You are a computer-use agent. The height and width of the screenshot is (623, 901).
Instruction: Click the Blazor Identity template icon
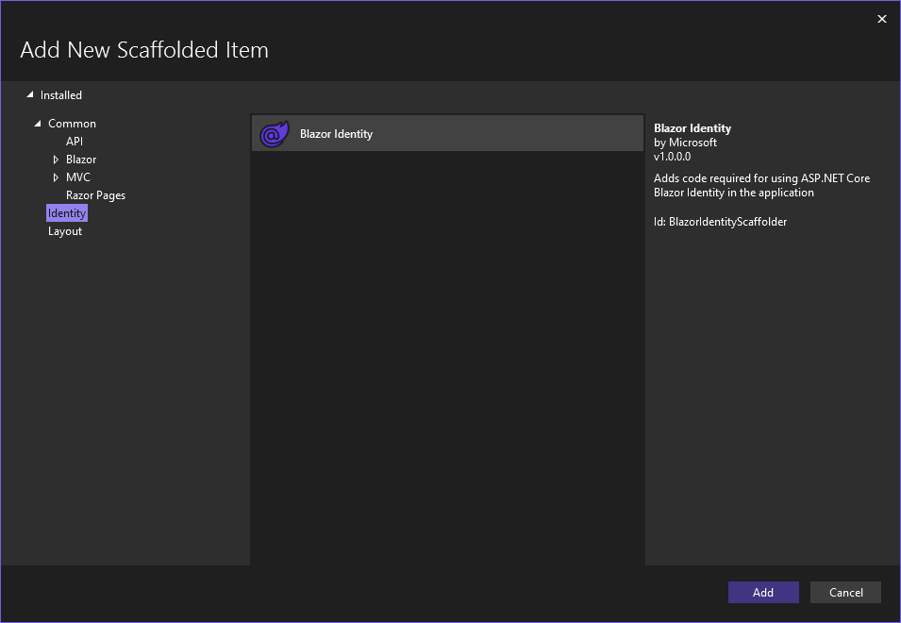tap(274, 133)
